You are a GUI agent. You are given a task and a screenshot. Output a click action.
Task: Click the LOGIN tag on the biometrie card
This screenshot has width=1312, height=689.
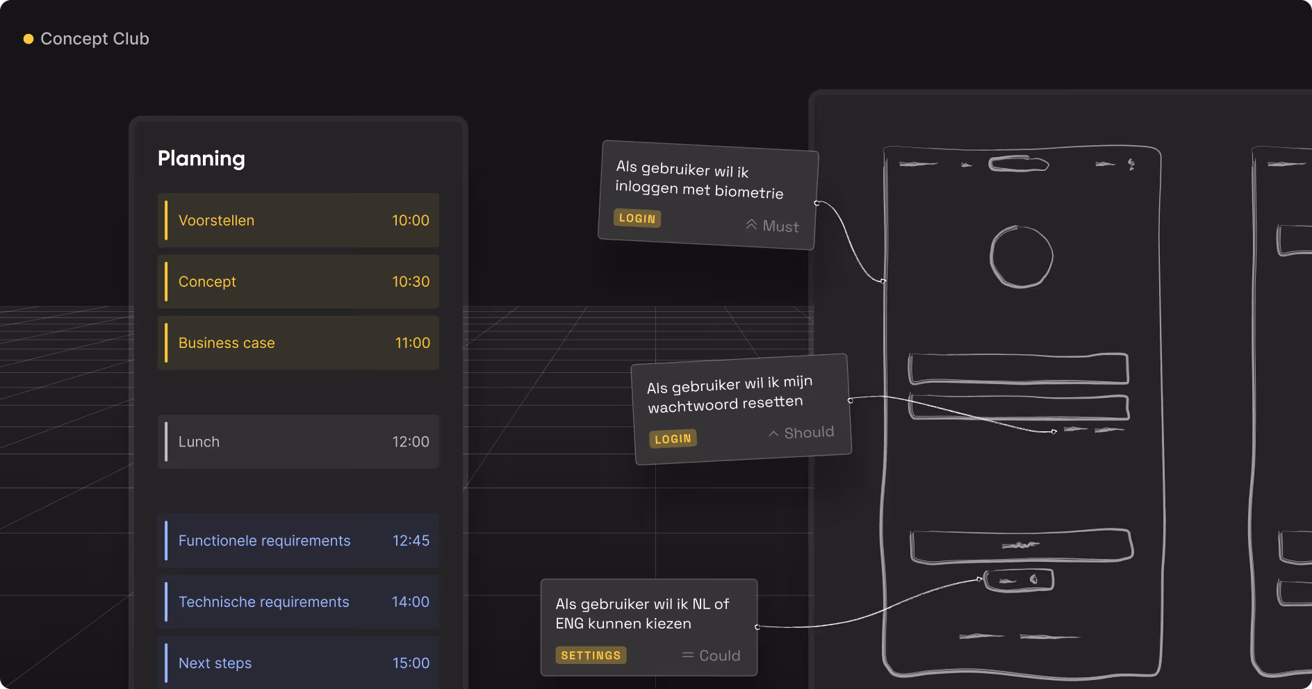[637, 218]
